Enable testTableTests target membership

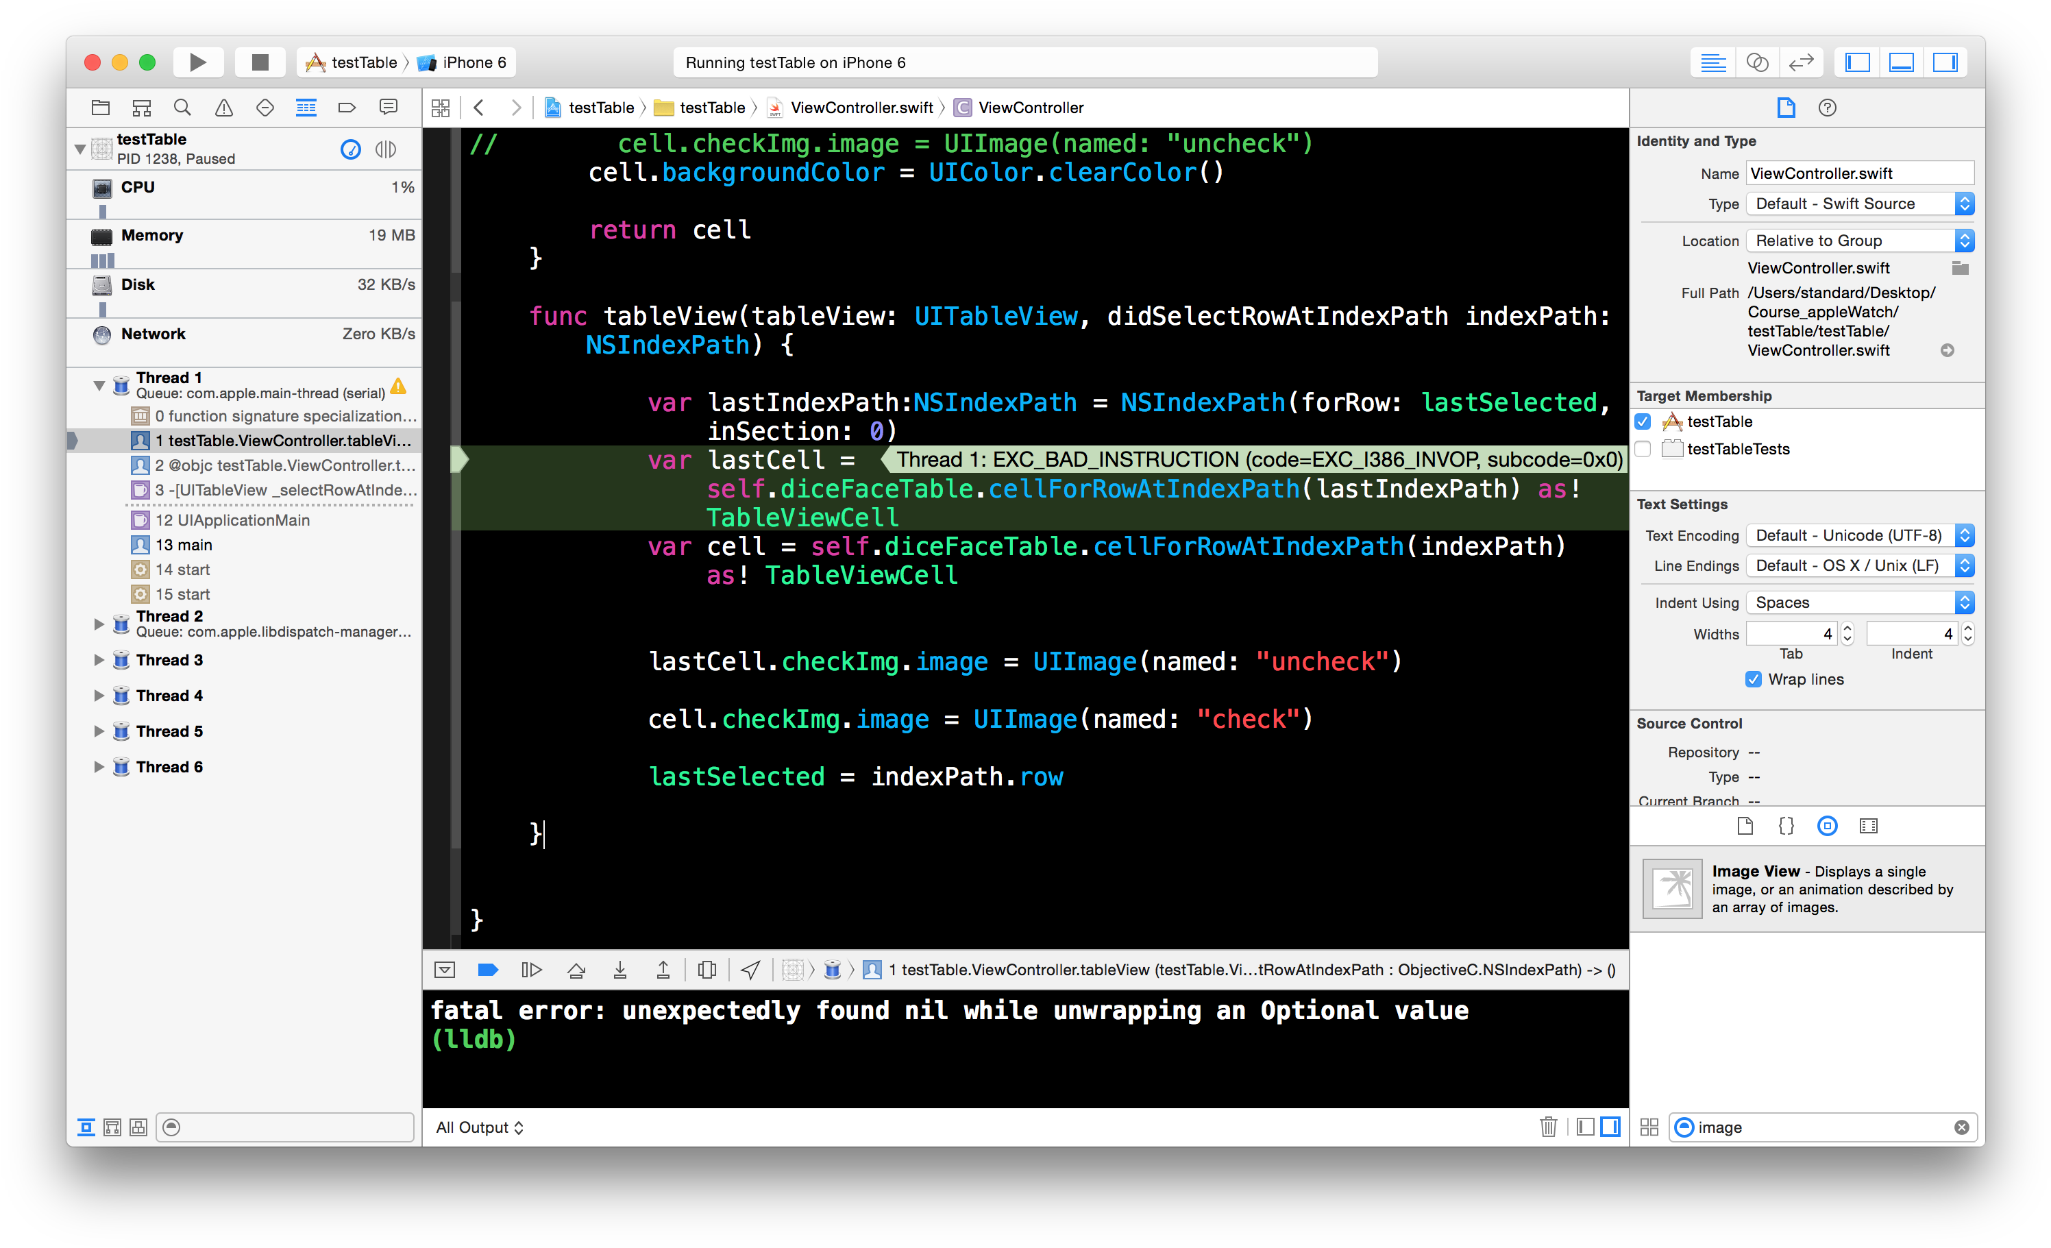pos(1643,449)
